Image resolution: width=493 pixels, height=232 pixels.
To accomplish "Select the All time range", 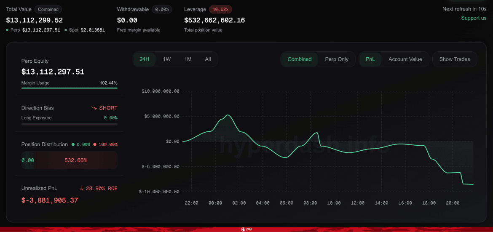I will 208,59.
